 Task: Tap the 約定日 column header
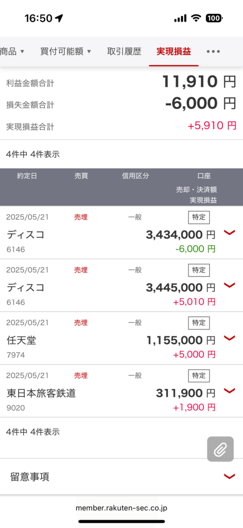27,176
